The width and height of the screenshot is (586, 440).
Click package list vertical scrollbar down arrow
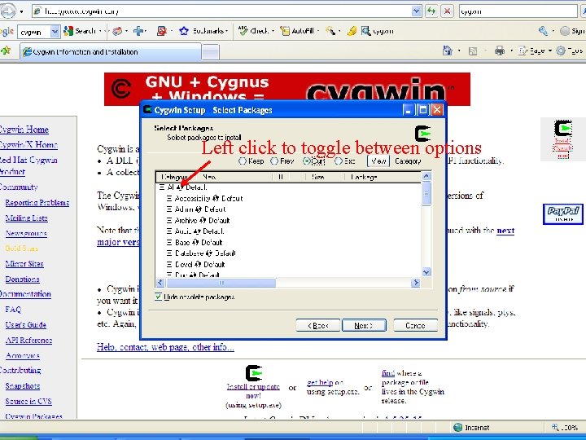pos(426,272)
